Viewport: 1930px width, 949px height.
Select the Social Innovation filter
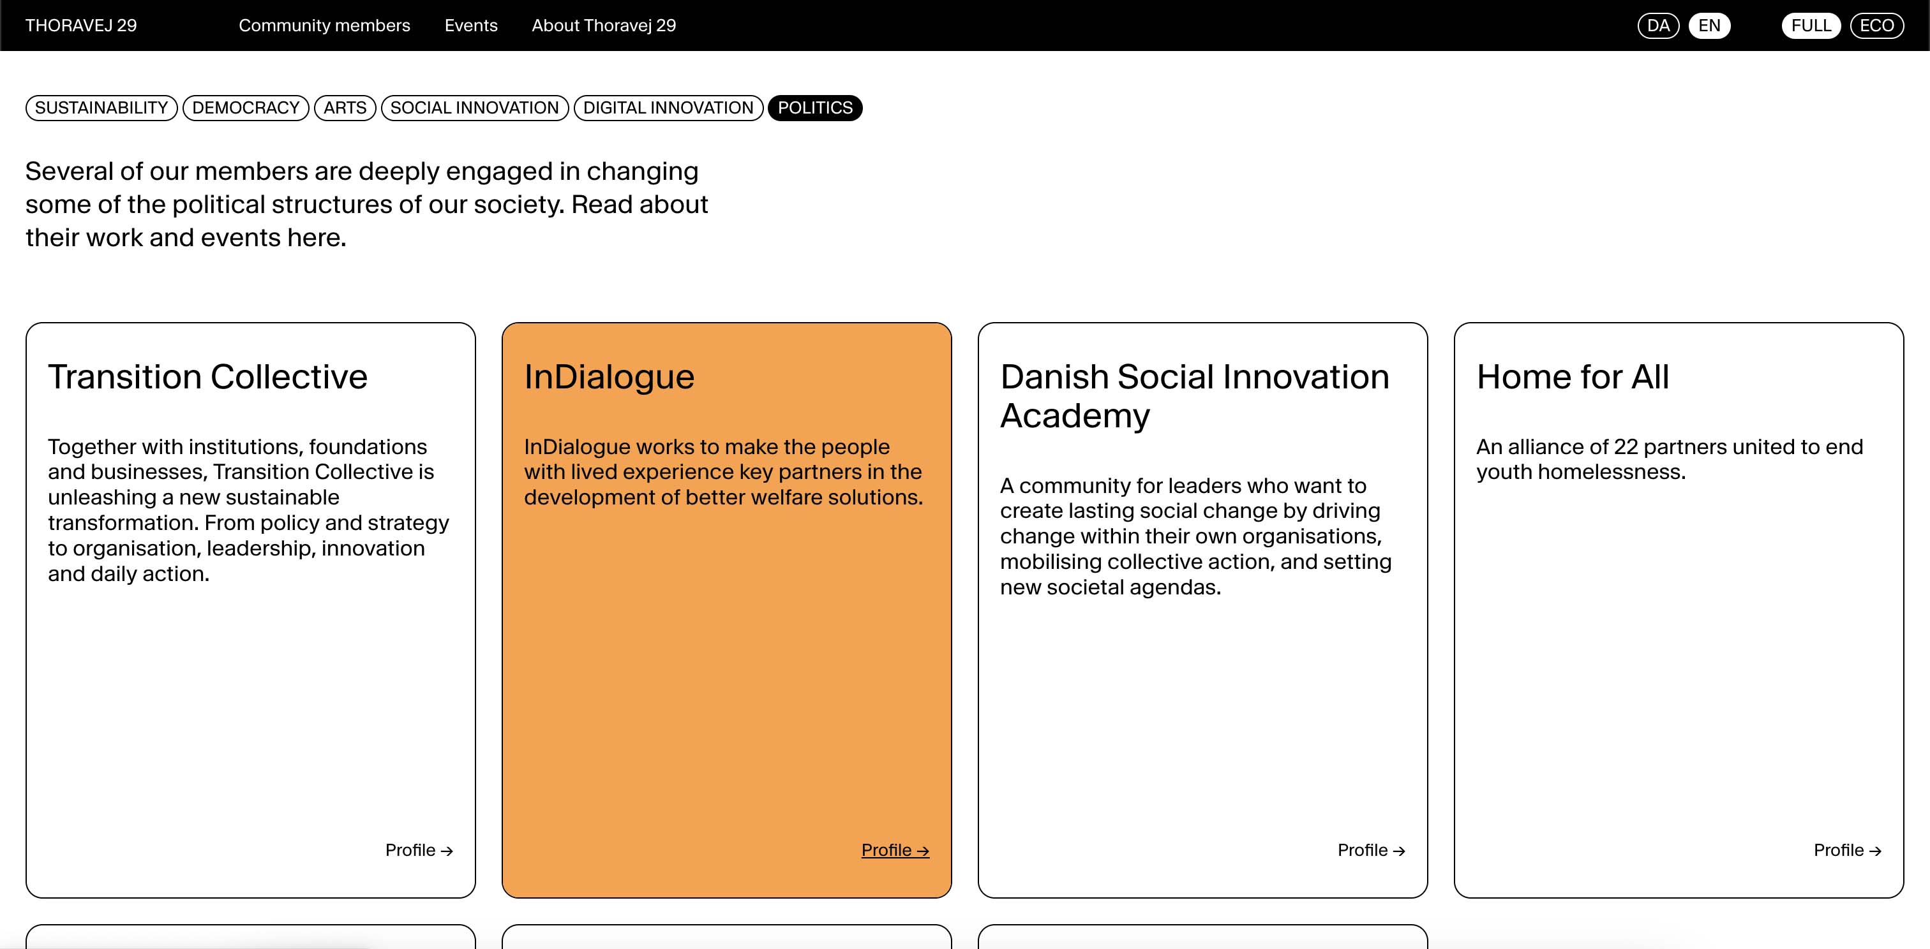(474, 108)
